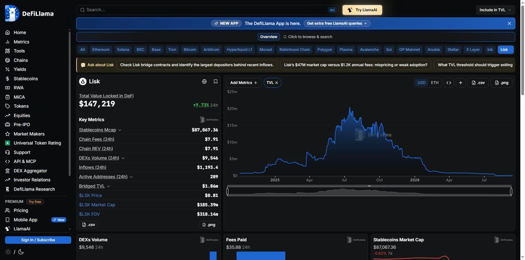The height and width of the screenshot is (260, 525).
Task: Open Add Metrics menu
Action: point(244,83)
